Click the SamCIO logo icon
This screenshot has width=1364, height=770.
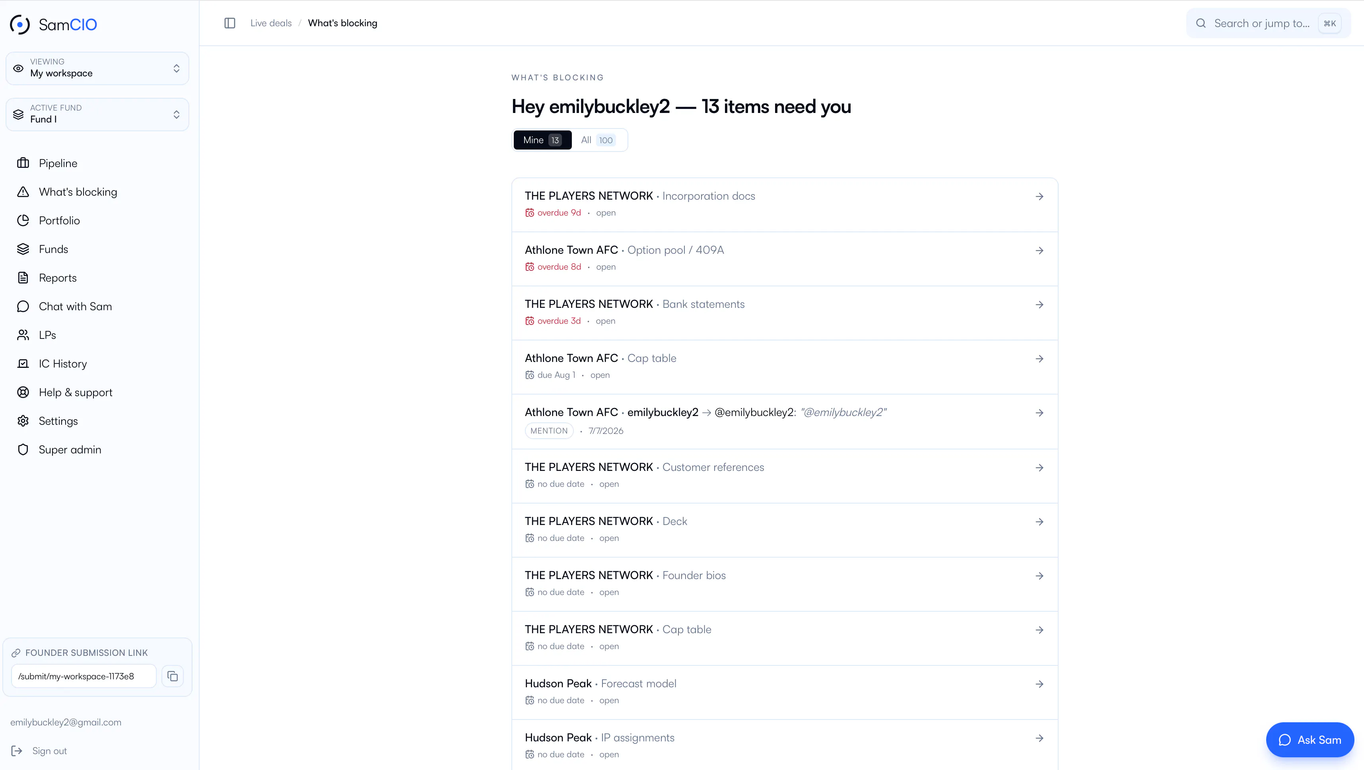(x=20, y=24)
